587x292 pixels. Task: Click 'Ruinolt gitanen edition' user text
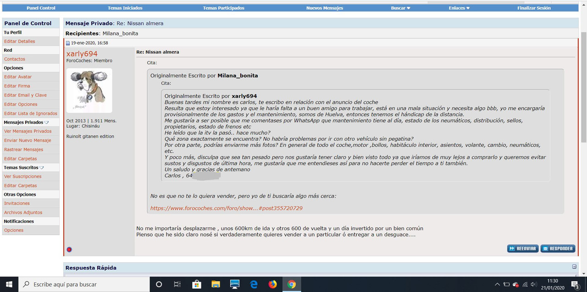click(90, 137)
